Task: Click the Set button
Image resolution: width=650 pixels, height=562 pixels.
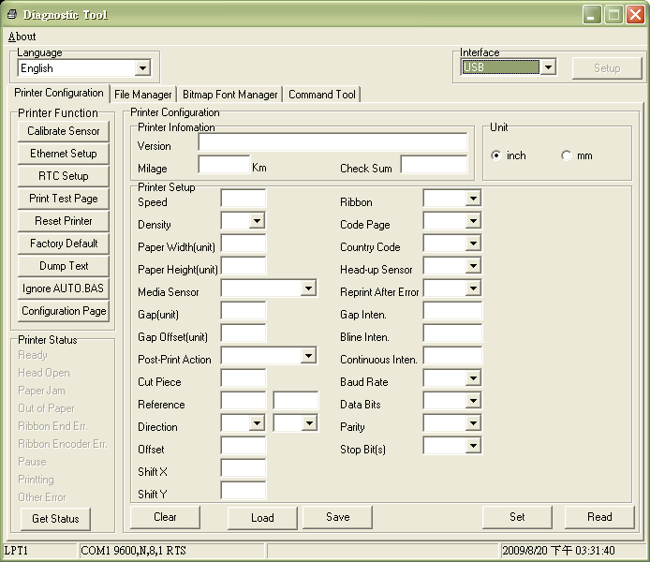Action: coord(517,517)
